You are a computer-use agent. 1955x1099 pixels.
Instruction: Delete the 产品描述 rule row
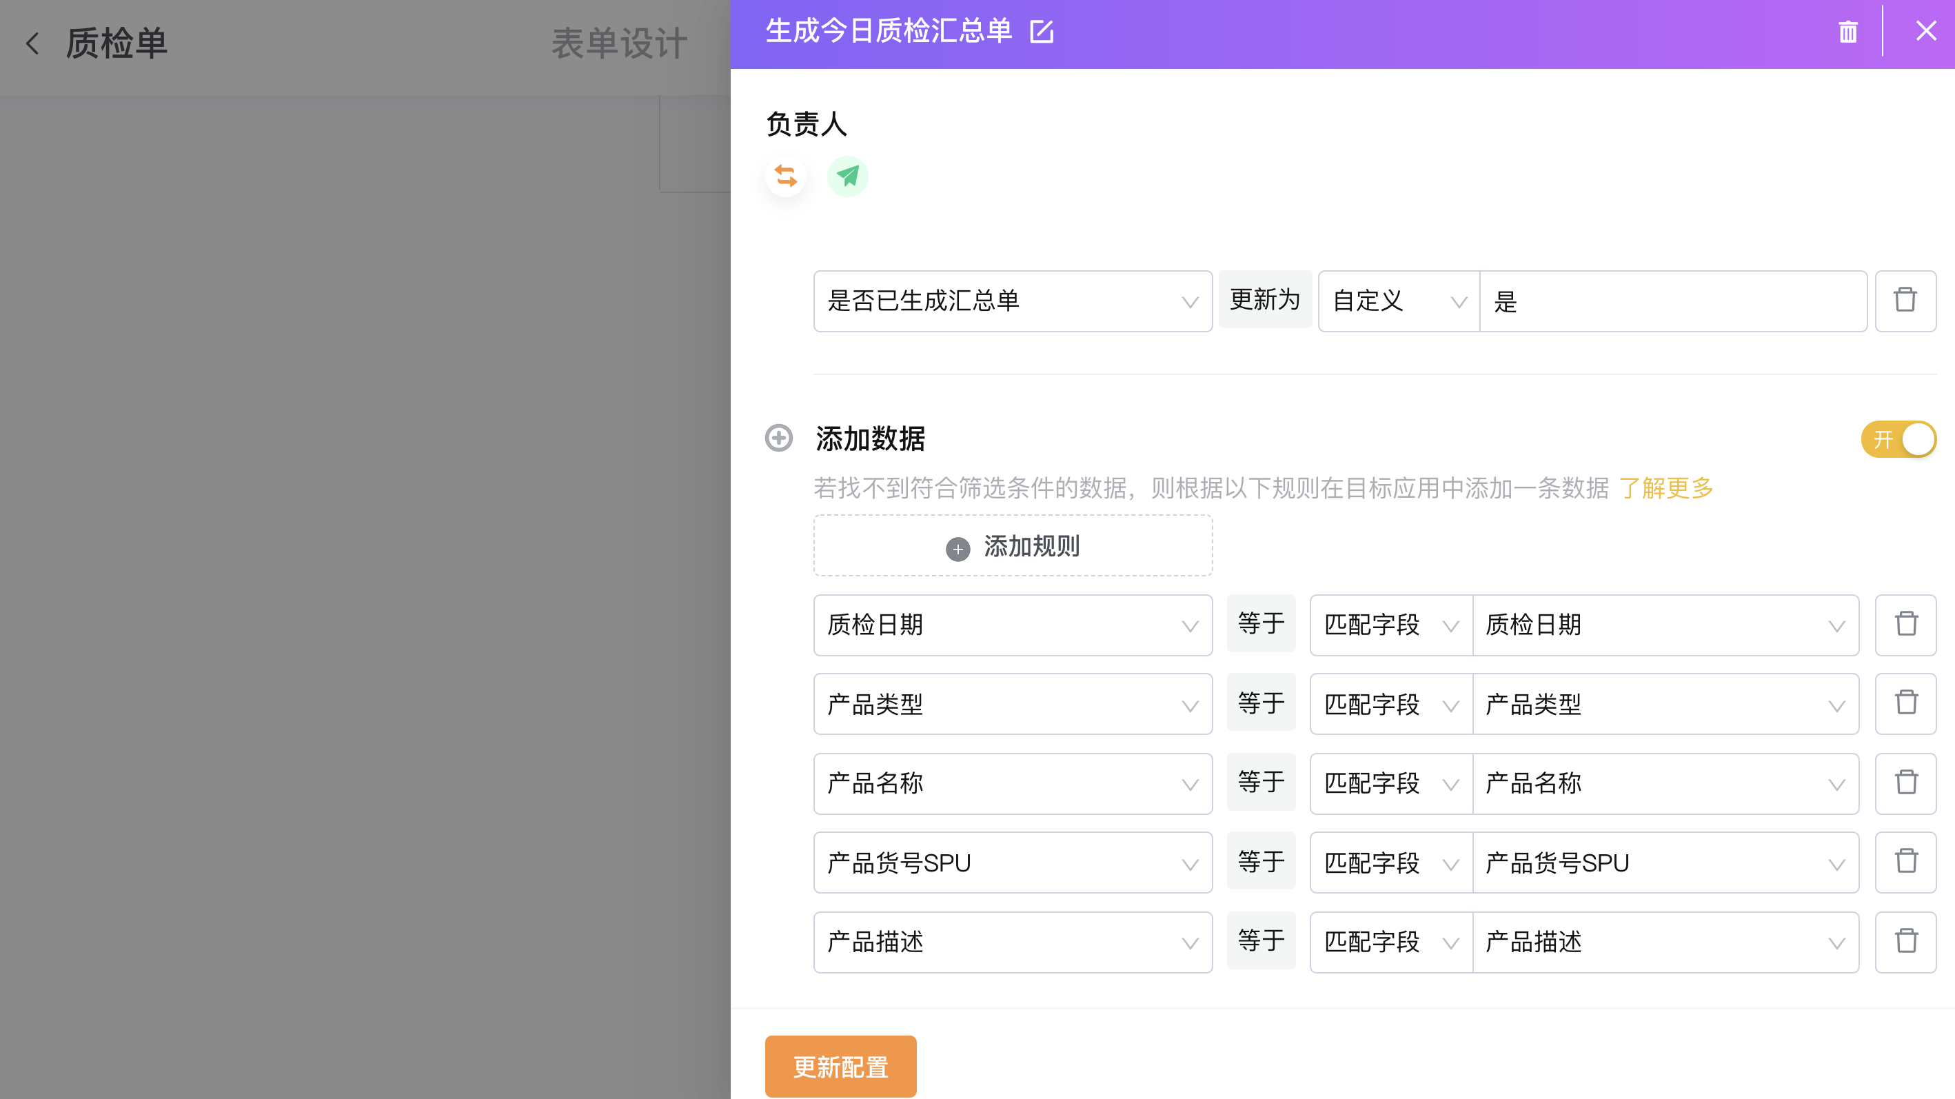coord(1905,942)
